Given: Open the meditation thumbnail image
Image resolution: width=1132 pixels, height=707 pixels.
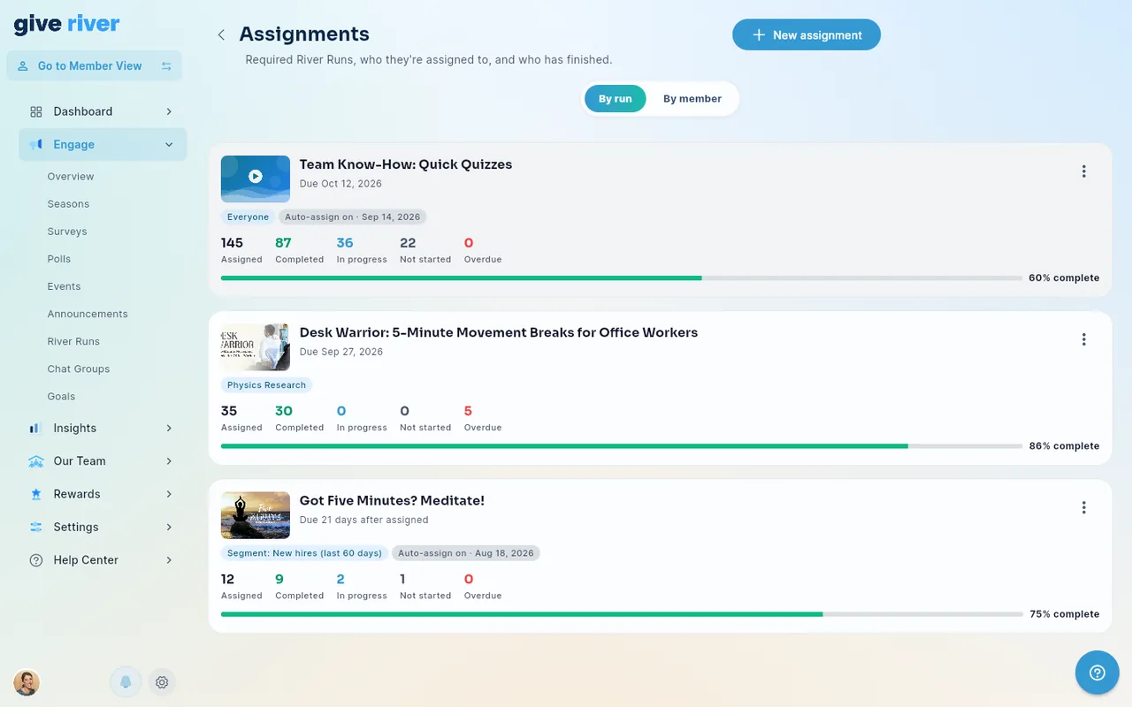Looking at the screenshot, I should pyautogui.click(x=256, y=515).
